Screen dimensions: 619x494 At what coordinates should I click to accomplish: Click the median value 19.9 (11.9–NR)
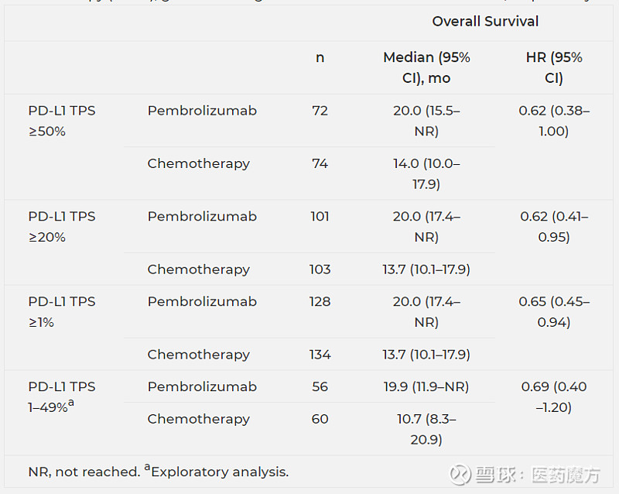tap(426, 386)
